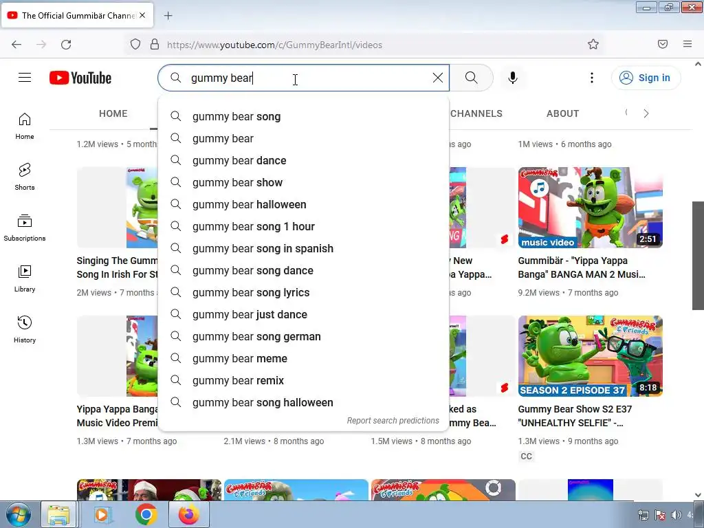Launch Windows Media Player from the taskbar
This screenshot has width=704, height=528.
103,514
